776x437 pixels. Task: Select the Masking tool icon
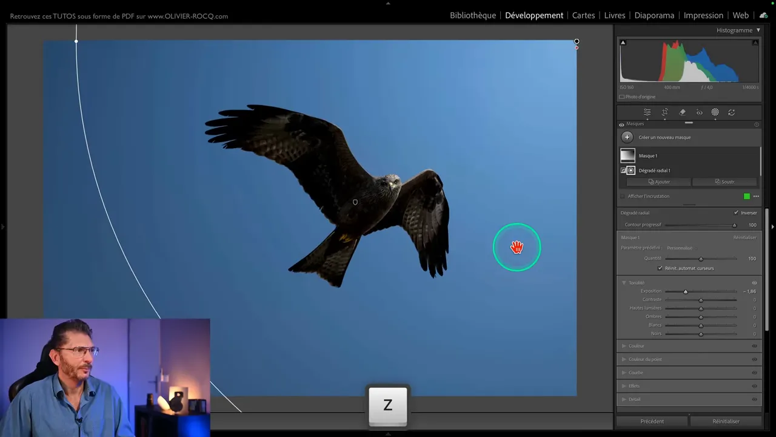coord(715,112)
